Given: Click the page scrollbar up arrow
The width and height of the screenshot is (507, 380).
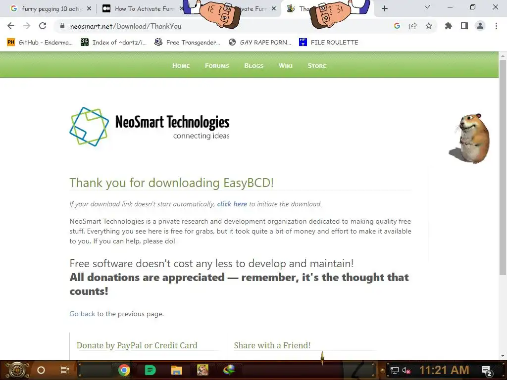Looking at the screenshot, I should click(x=503, y=55).
